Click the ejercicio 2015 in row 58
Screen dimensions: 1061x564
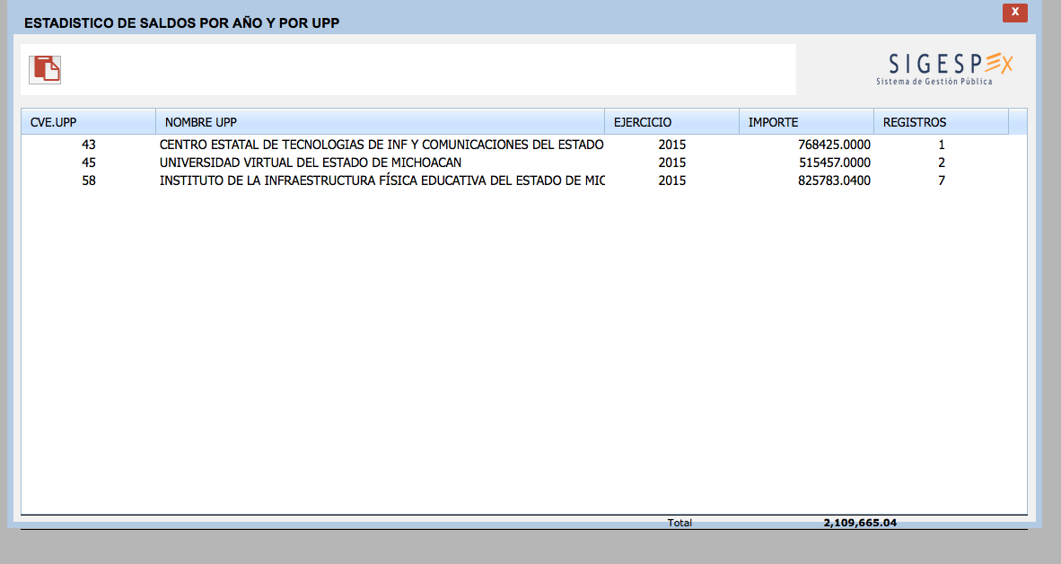pyautogui.click(x=672, y=181)
